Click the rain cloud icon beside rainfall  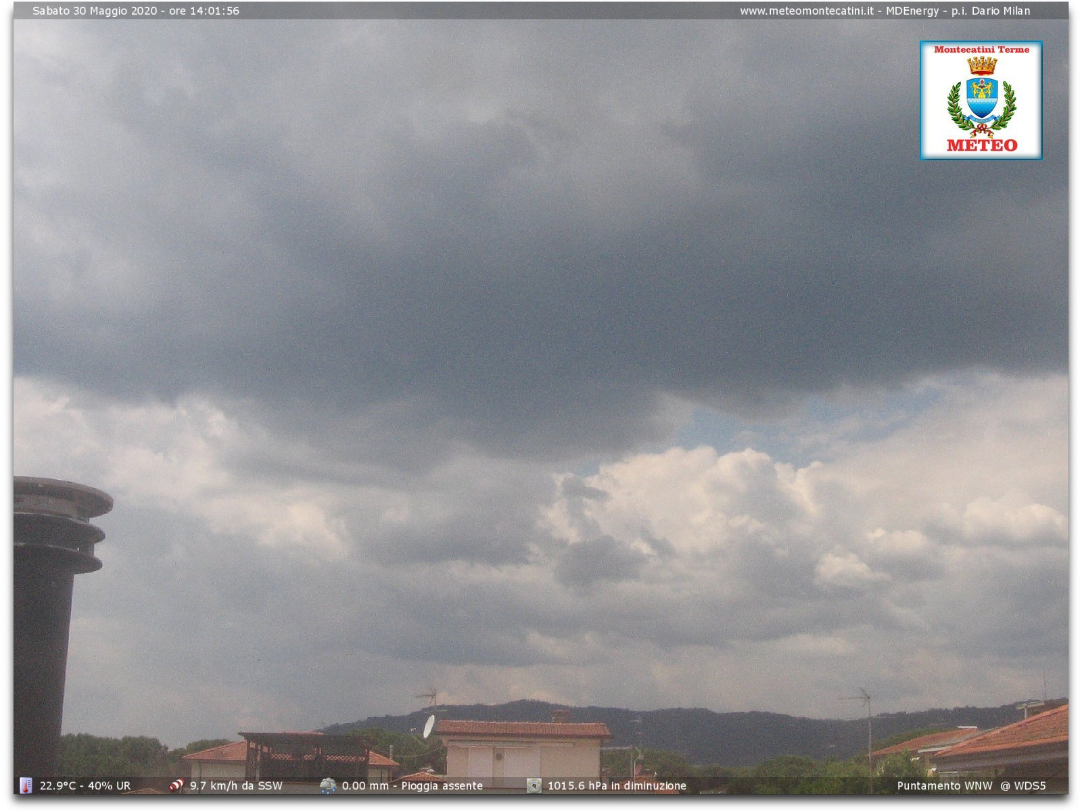tap(328, 785)
